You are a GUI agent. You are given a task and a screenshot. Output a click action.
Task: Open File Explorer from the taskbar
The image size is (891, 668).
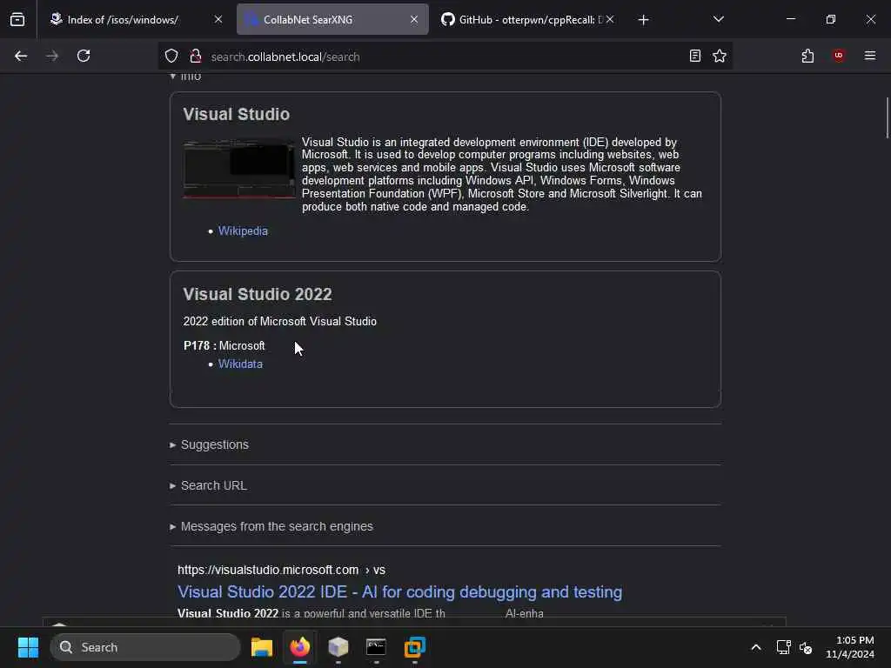tap(262, 647)
